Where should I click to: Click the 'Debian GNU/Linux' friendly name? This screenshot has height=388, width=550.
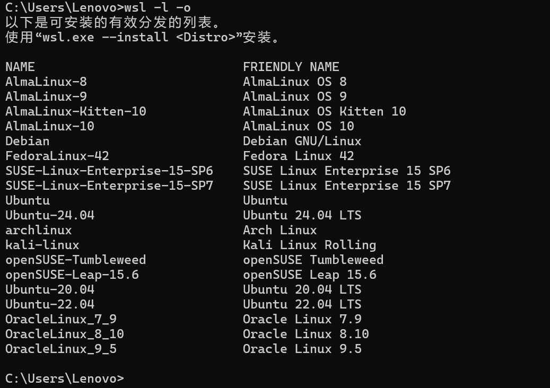pyautogui.click(x=302, y=141)
